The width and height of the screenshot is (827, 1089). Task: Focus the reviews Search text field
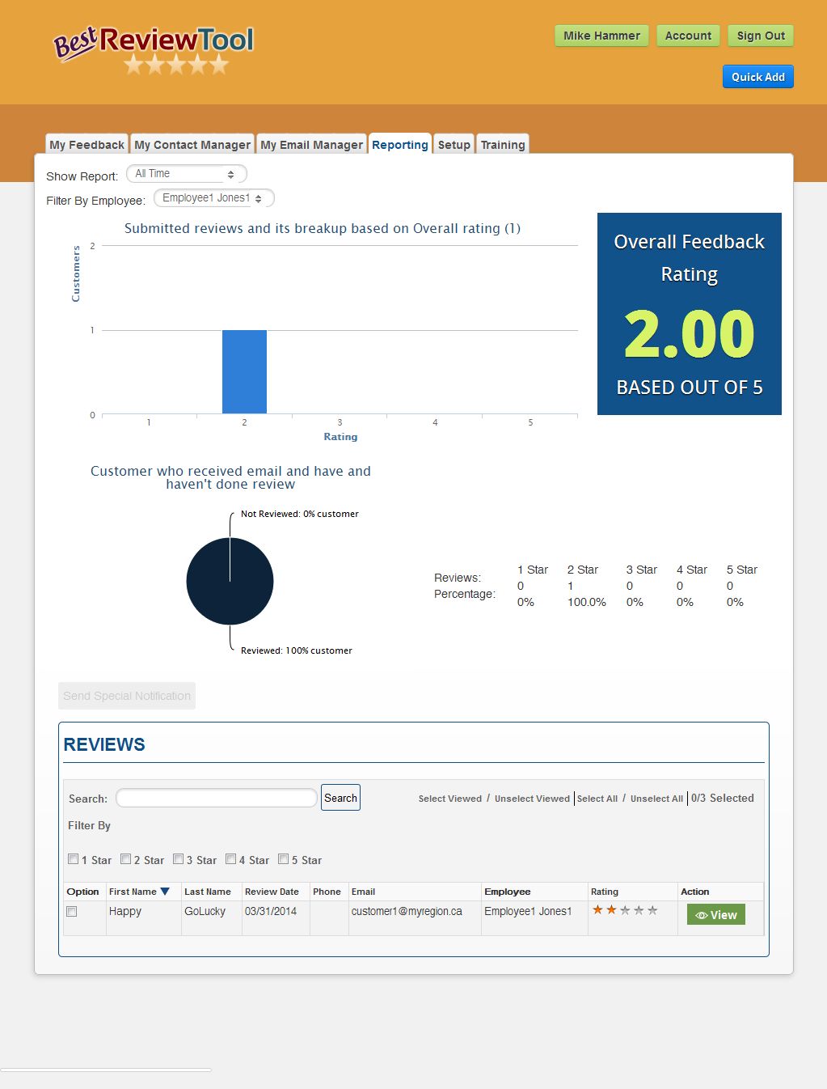tap(217, 798)
